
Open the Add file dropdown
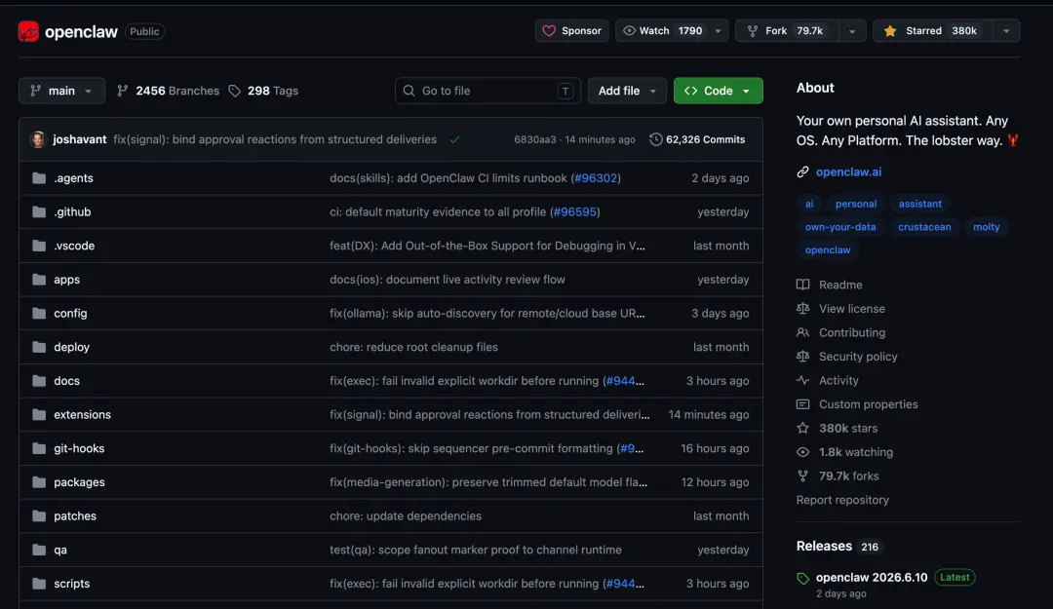point(627,91)
